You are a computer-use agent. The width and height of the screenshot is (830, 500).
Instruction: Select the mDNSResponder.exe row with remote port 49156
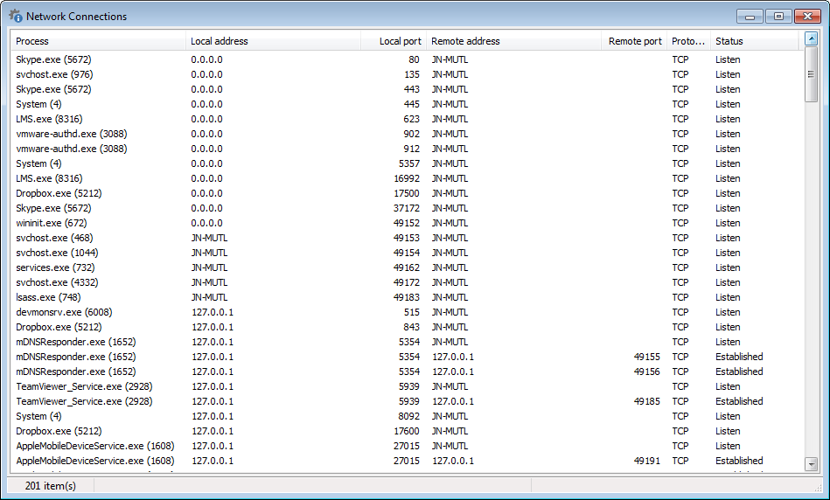pos(407,372)
